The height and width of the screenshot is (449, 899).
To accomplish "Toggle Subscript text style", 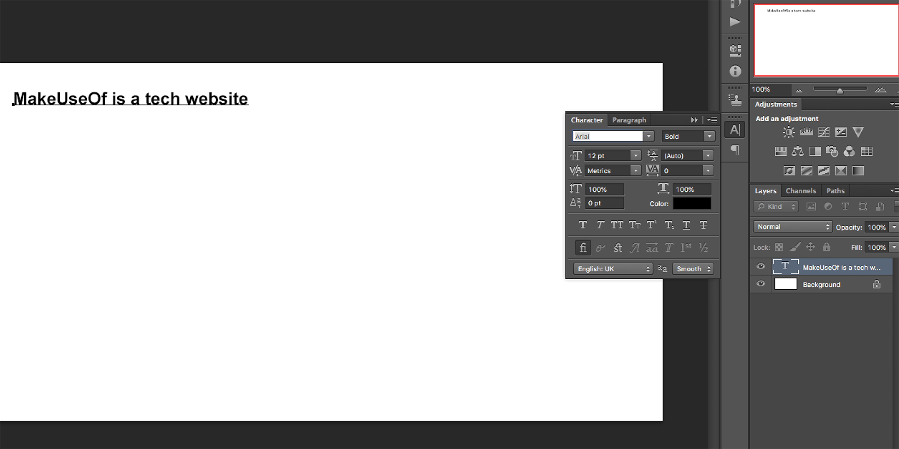I will click(x=669, y=225).
